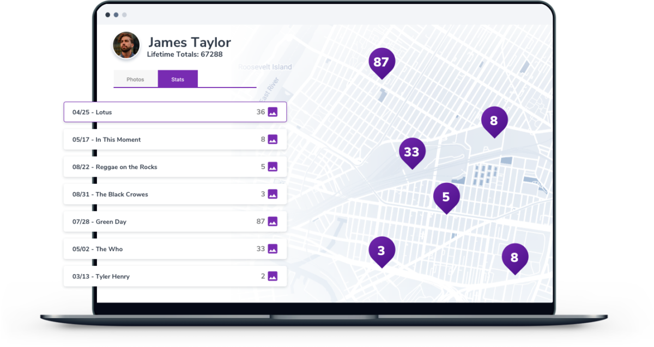Switch to the Photos tab

(x=135, y=79)
